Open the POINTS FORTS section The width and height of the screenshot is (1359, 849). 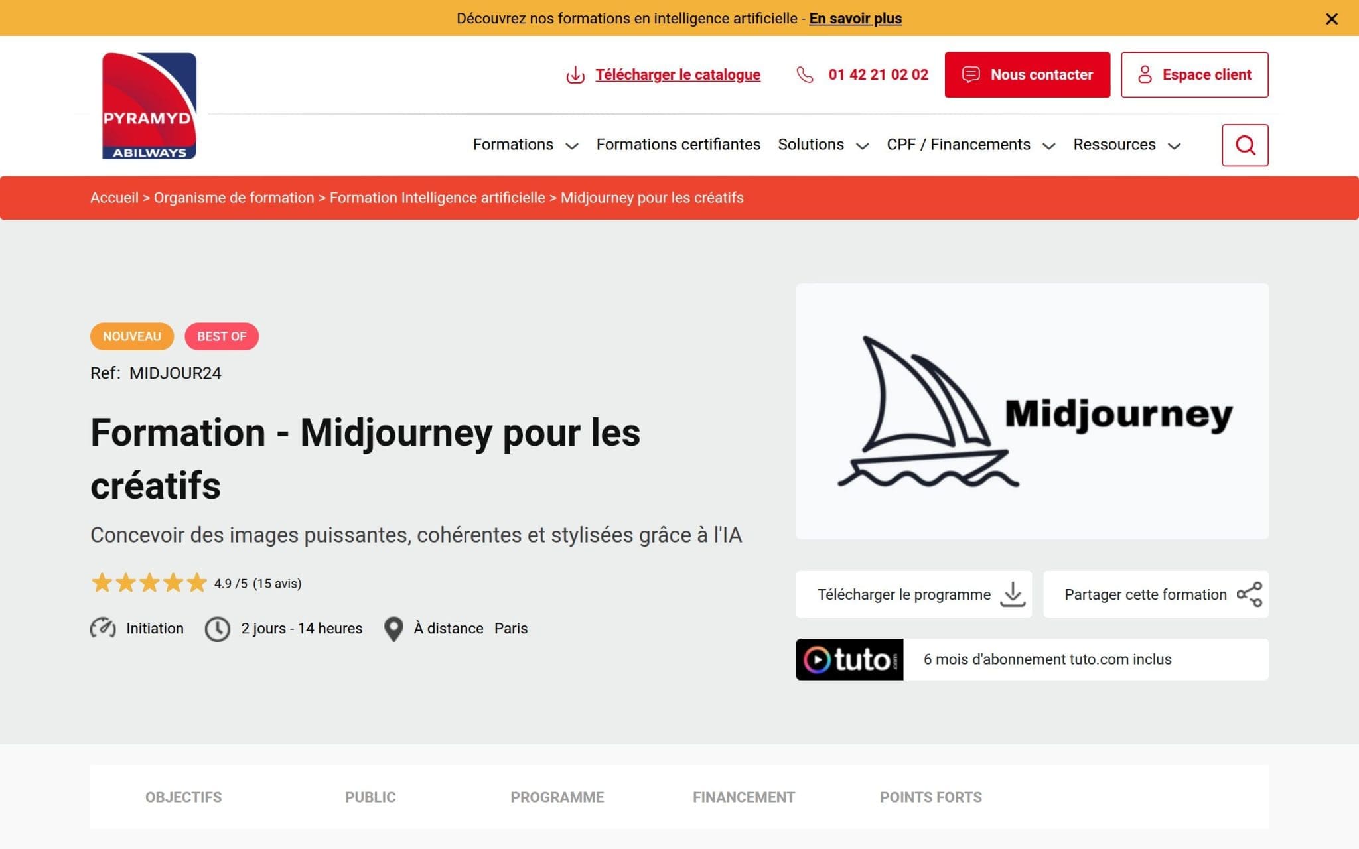930,797
